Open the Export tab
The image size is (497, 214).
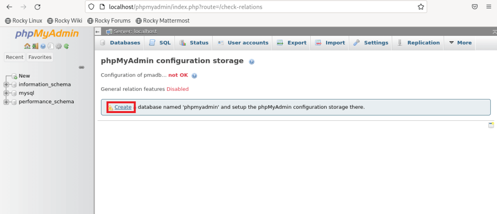[x=291, y=43]
